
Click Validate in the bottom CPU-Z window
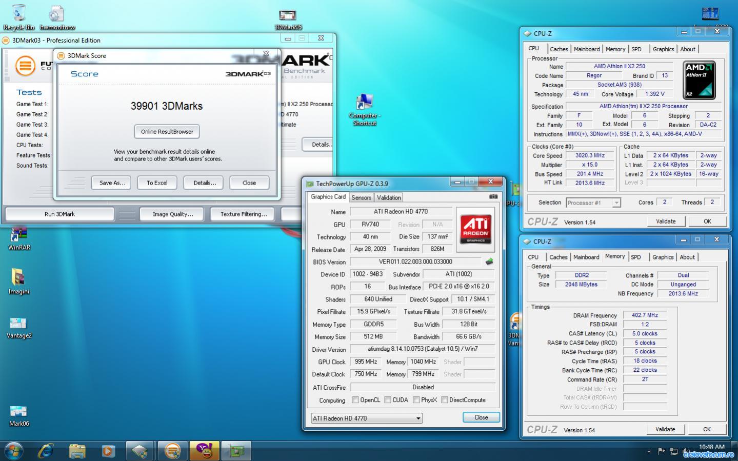665,429
